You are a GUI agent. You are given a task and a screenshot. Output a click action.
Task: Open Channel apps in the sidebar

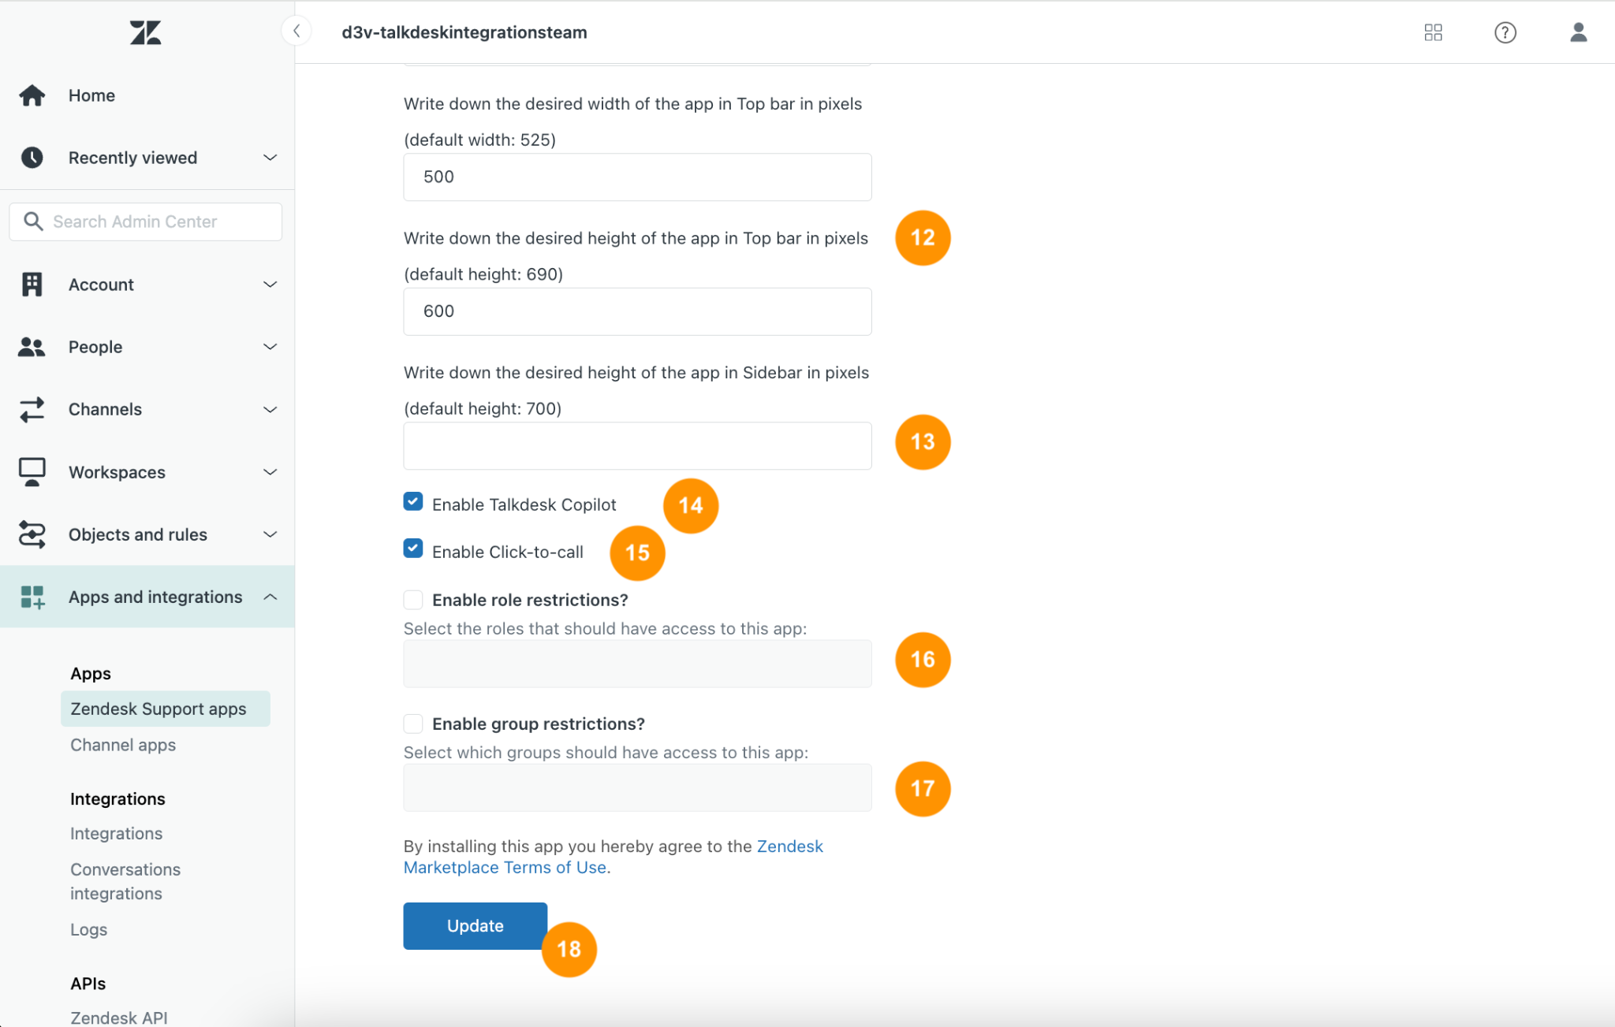click(x=123, y=745)
